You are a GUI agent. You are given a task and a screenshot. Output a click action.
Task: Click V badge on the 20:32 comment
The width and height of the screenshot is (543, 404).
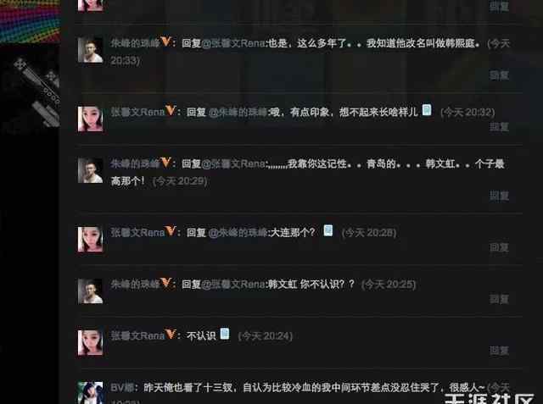tap(170, 111)
